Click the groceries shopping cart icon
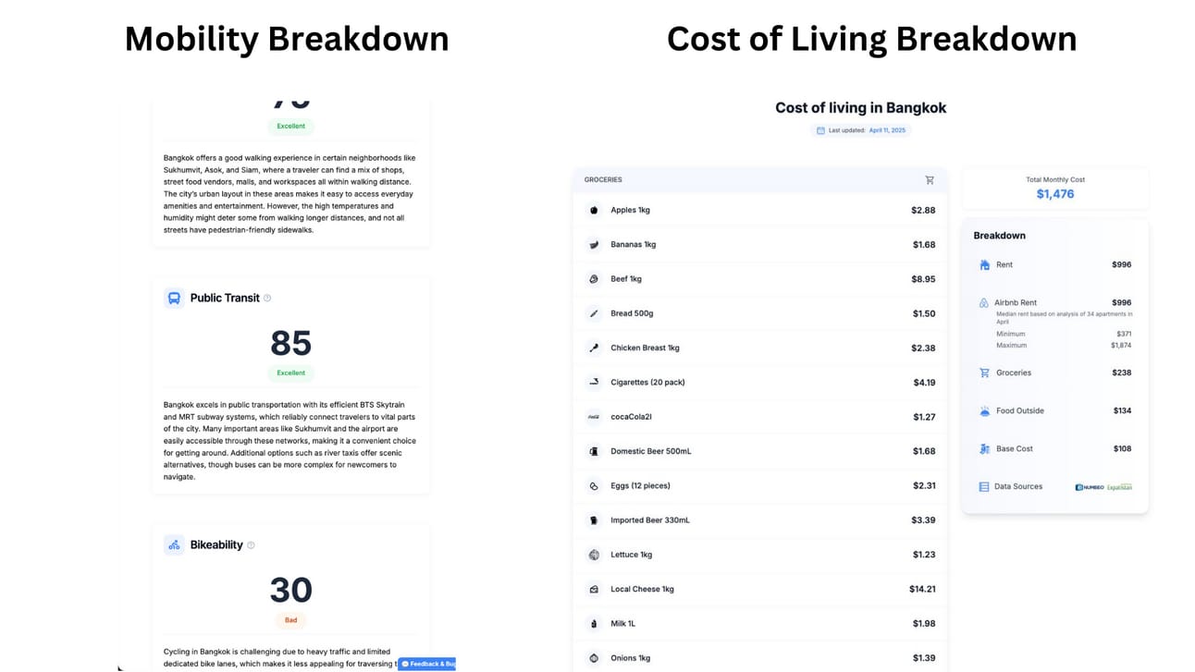The height and width of the screenshot is (672, 1195). pos(930,180)
